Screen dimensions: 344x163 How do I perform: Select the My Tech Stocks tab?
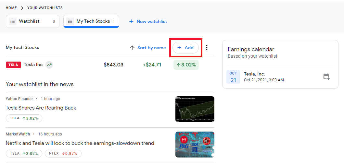91,21
